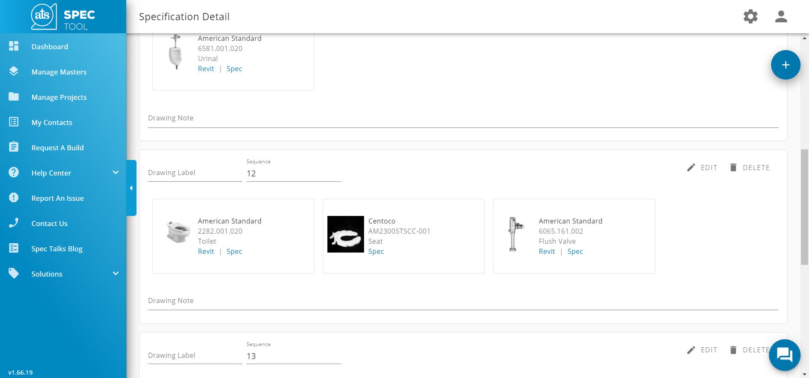Click the scrollbar up arrow

[x=804, y=38]
